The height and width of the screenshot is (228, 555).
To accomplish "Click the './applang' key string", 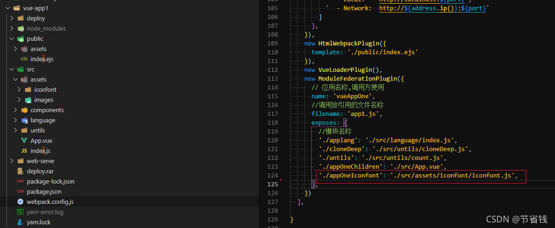I will 338,140.
